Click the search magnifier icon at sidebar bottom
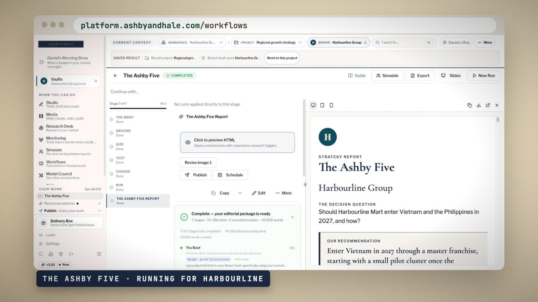538x302 pixels. coord(41,254)
